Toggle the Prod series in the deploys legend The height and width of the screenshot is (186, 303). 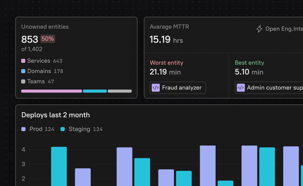[x=32, y=129]
